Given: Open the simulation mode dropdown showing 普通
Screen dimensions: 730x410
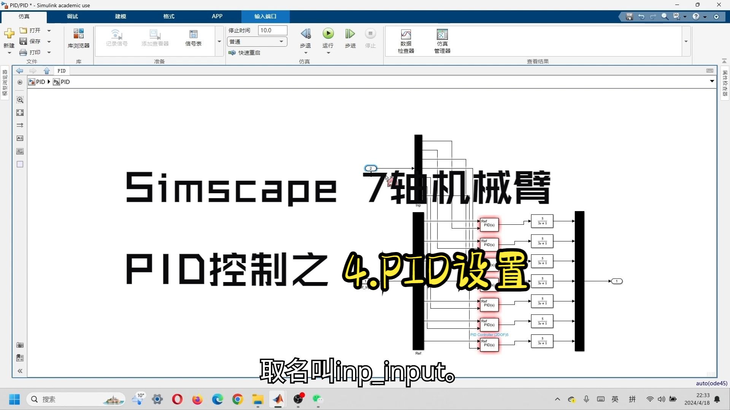Looking at the screenshot, I should [257, 41].
